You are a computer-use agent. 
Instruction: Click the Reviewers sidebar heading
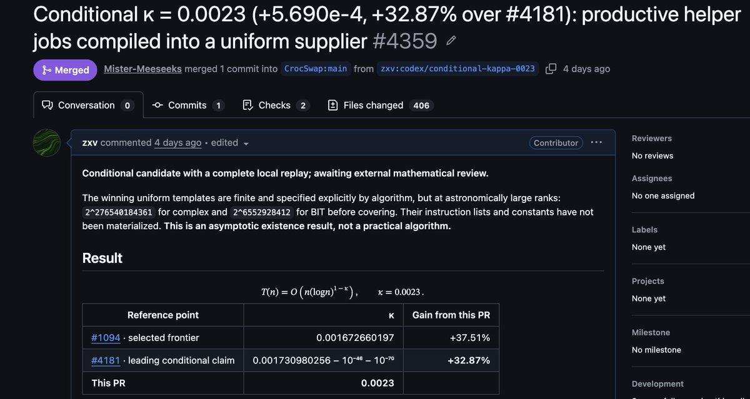point(652,138)
